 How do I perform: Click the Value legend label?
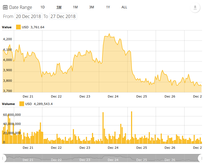coord(7,27)
